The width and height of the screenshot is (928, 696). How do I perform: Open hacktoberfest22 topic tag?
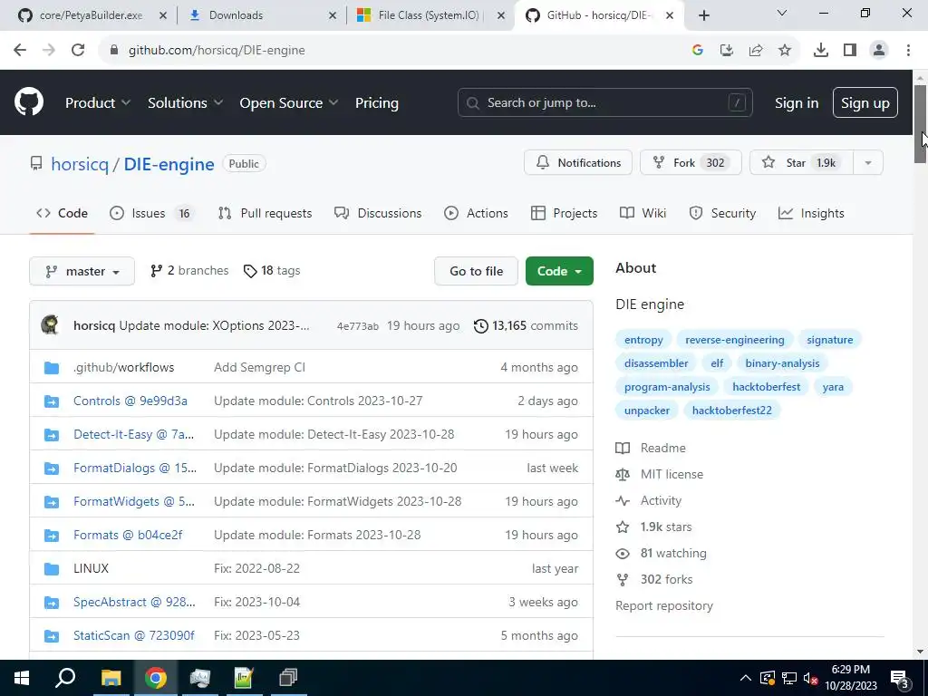pos(731,411)
